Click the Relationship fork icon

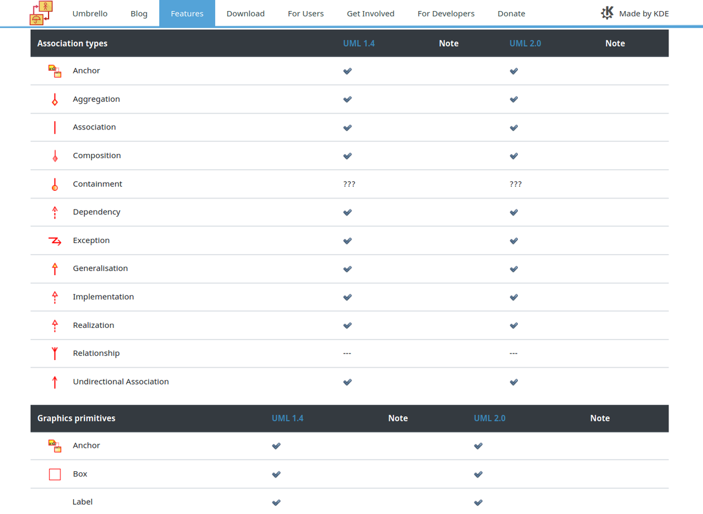[x=54, y=354]
